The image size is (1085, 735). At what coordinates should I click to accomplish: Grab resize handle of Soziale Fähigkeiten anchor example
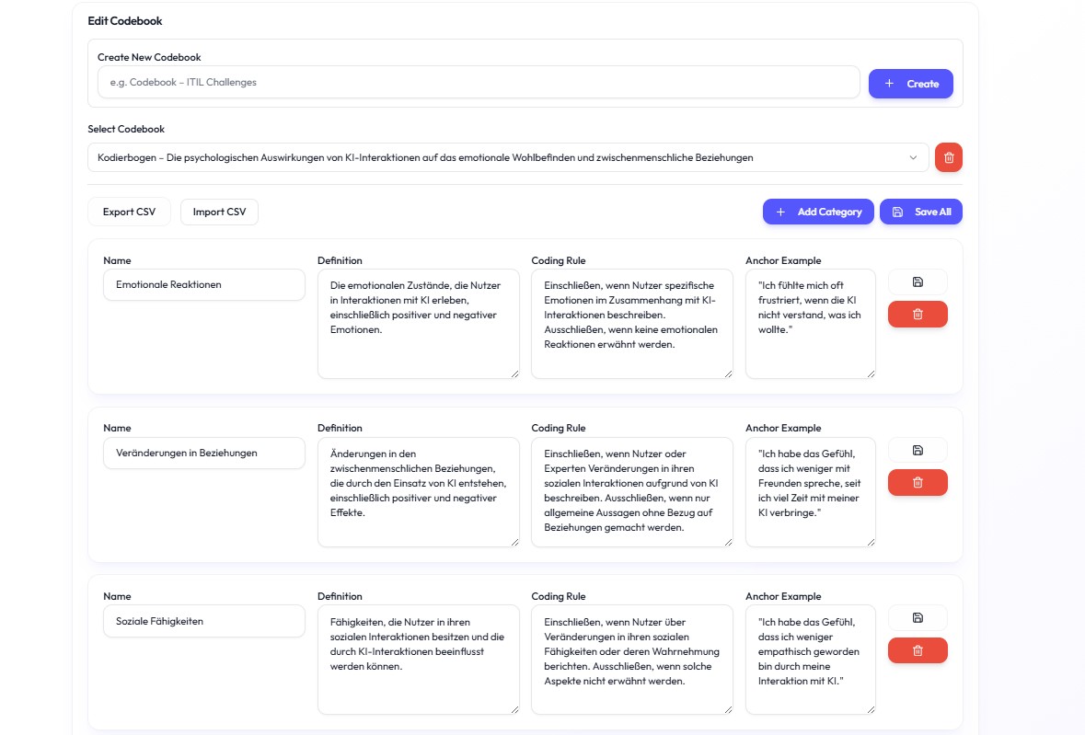point(871,710)
